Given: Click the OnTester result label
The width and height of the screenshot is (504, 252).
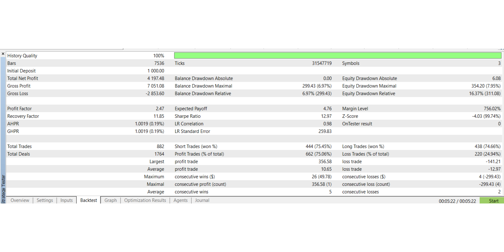Looking at the screenshot, I should [357, 124].
